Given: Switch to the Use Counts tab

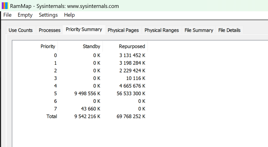Looking at the screenshot, I should (21, 30).
